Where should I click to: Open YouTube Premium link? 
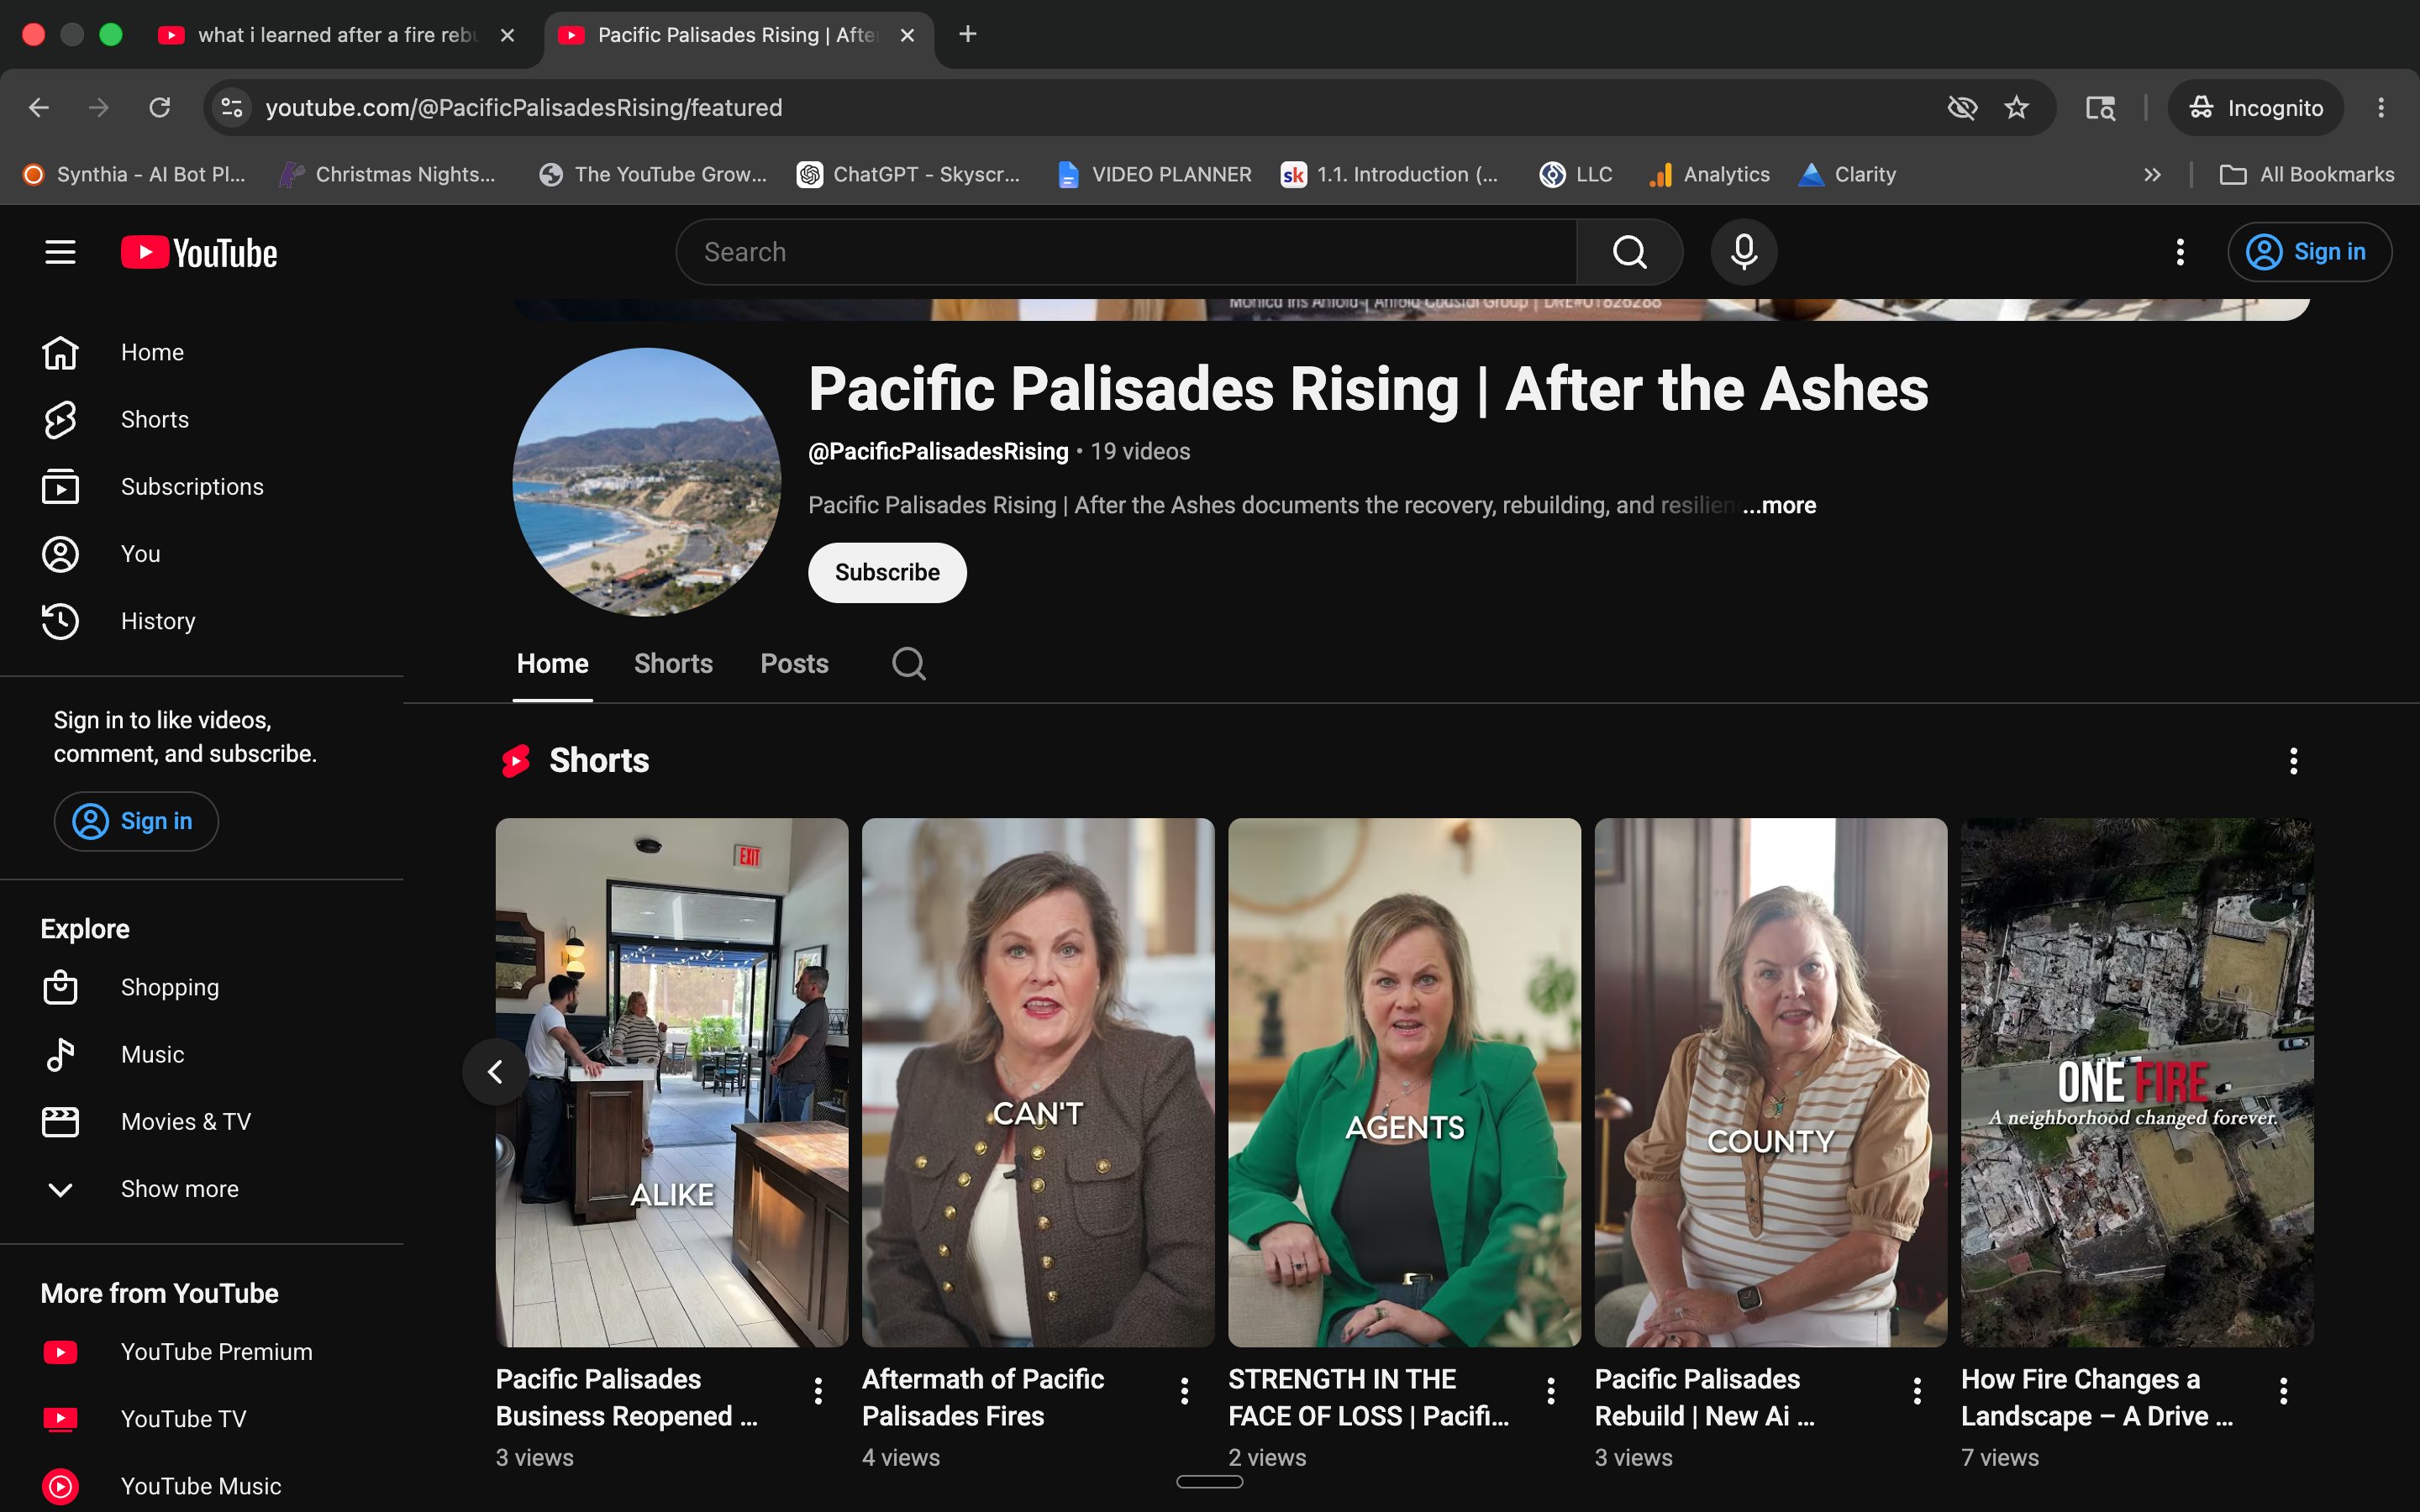tap(202, 1352)
